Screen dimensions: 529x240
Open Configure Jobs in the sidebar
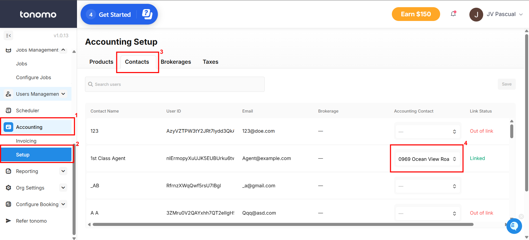pos(33,78)
